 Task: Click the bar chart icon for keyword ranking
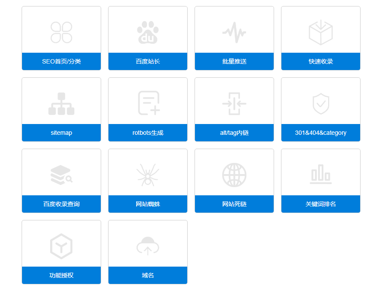click(x=321, y=174)
